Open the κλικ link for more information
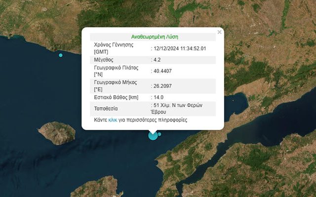316x197 pixels. tap(113, 120)
